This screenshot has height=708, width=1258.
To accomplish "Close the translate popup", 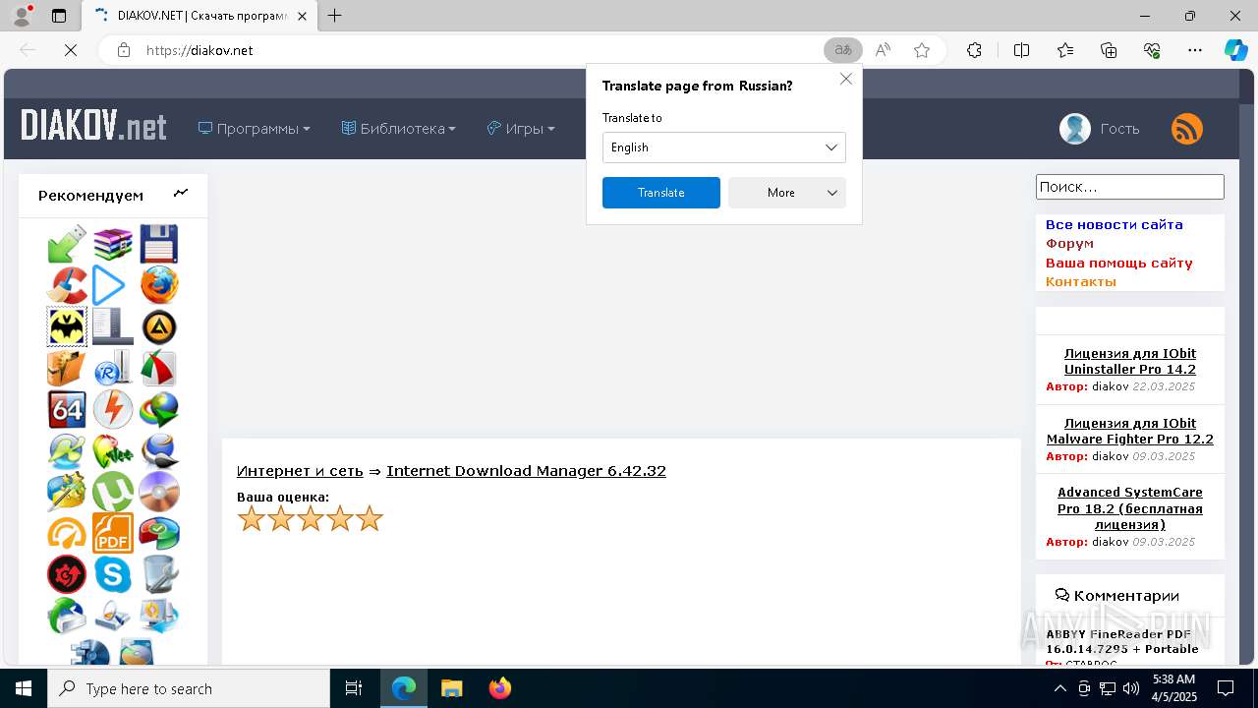I will pyautogui.click(x=846, y=79).
